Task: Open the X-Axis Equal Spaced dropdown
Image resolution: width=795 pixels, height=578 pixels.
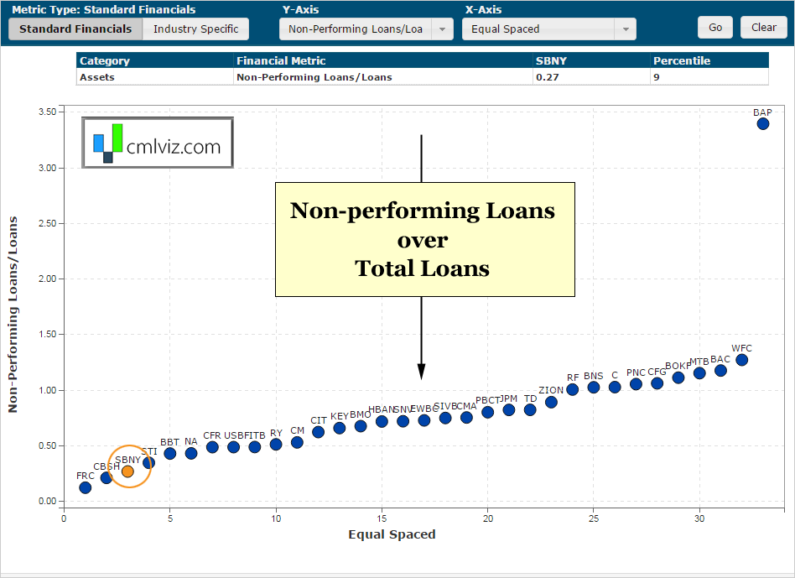Action: pyautogui.click(x=549, y=29)
